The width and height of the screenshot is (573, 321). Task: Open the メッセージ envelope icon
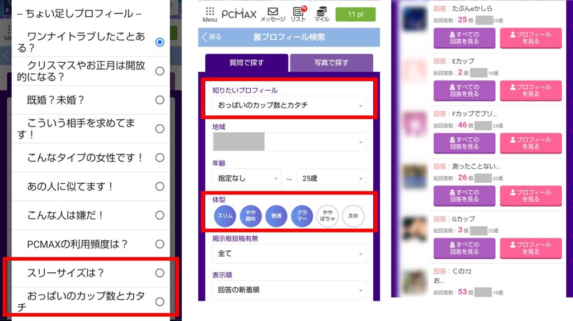point(273,14)
